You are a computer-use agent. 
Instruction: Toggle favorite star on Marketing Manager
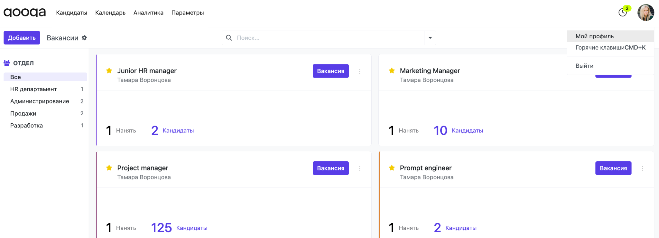[x=392, y=71]
